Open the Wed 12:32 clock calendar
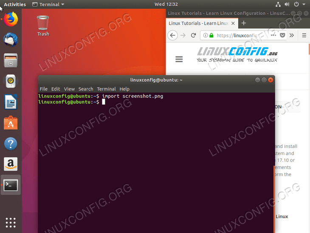Image resolution: width=310 pixels, height=233 pixels. pyautogui.click(x=166, y=4)
